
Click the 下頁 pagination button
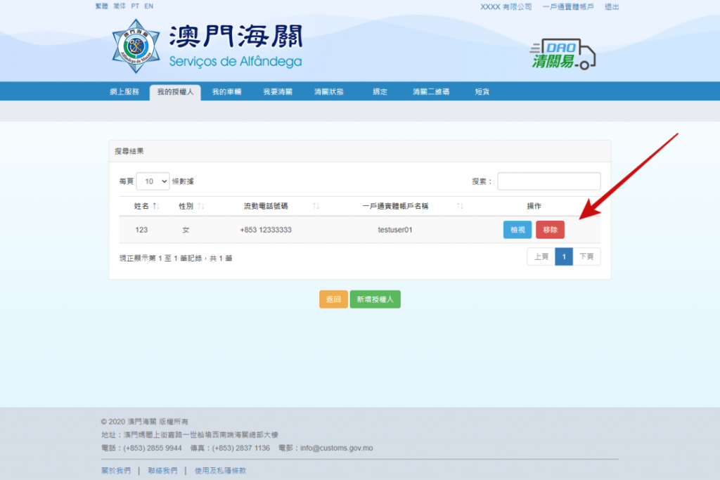click(x=586, y=257)
